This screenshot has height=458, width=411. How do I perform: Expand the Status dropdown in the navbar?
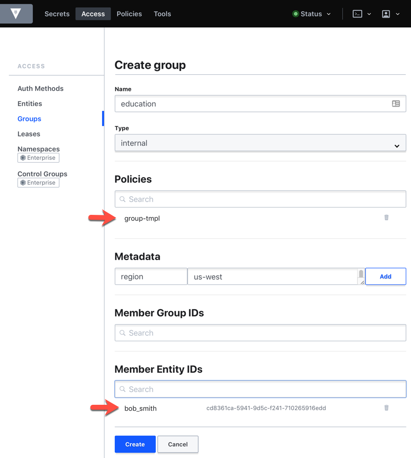[311, 14]
